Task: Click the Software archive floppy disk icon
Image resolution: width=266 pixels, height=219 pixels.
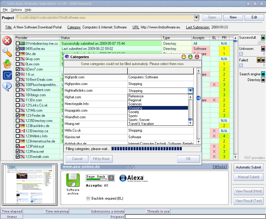Action: [x=73, y=180]
